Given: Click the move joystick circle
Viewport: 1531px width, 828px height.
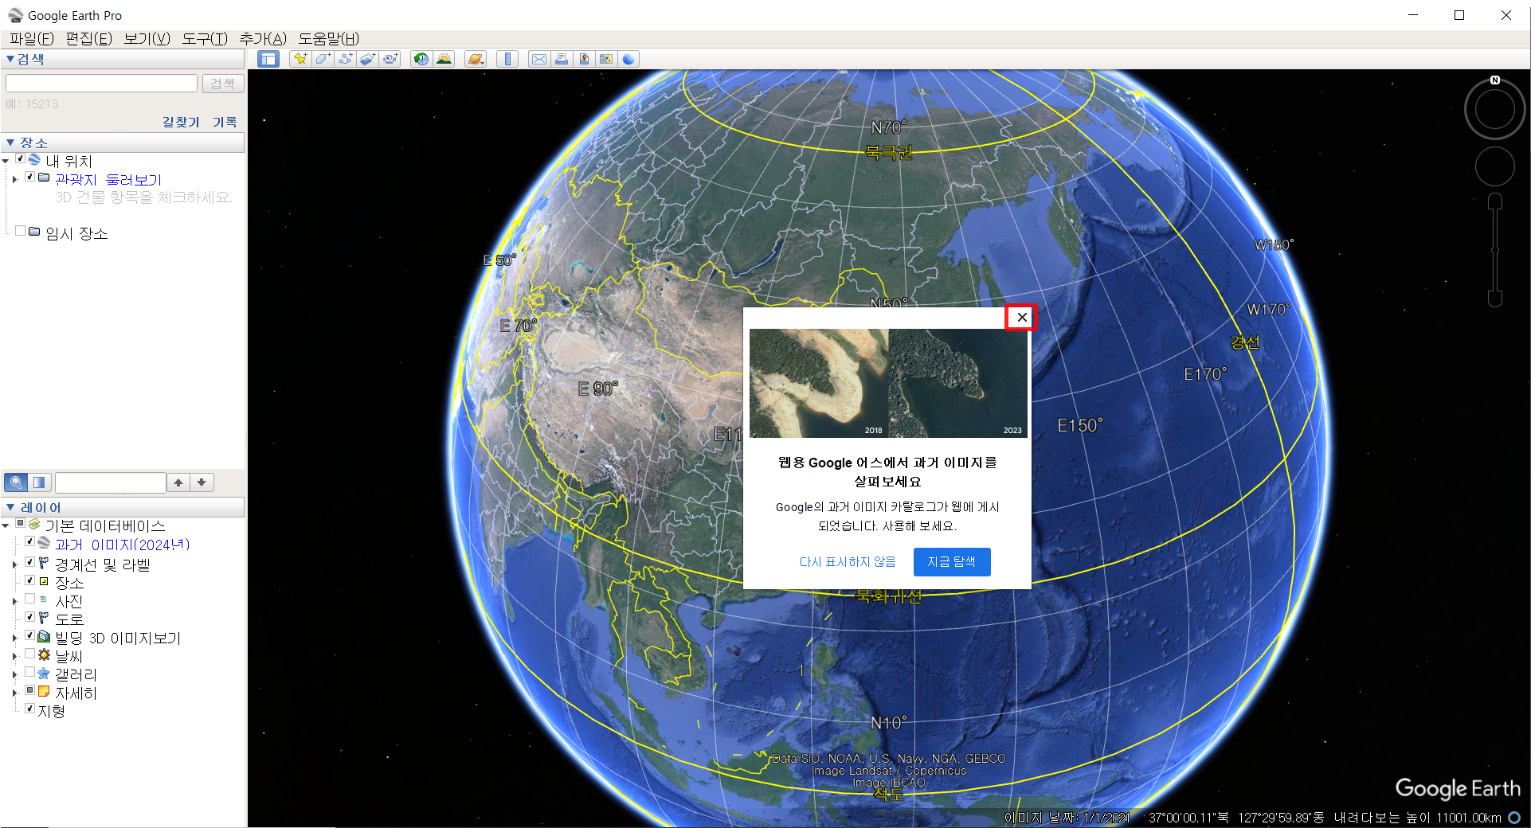Looking at the screenshot, I should 1495,166.
